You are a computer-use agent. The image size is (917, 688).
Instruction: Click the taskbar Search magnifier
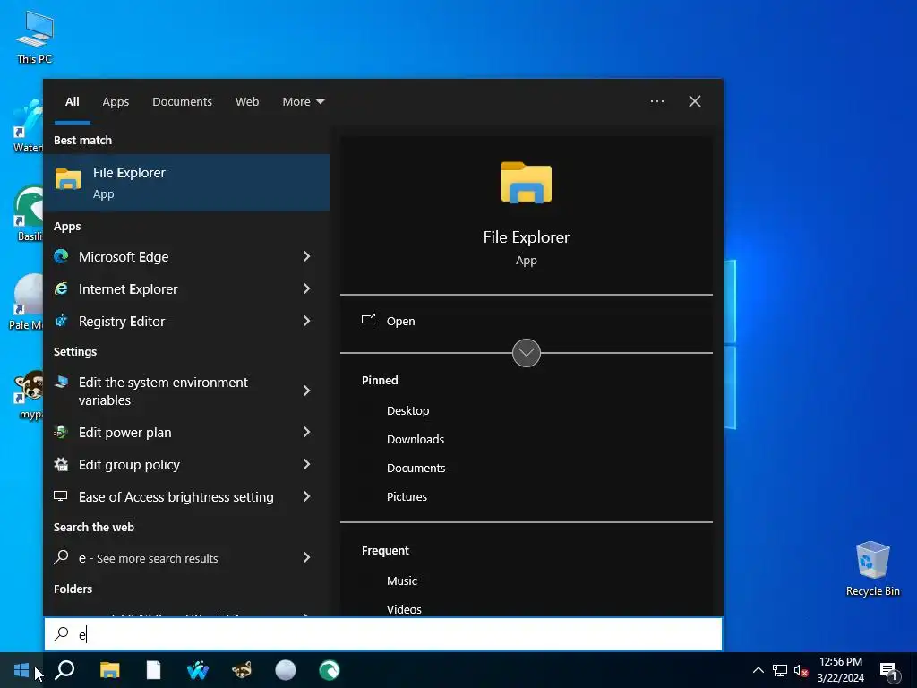click(64, 670)
